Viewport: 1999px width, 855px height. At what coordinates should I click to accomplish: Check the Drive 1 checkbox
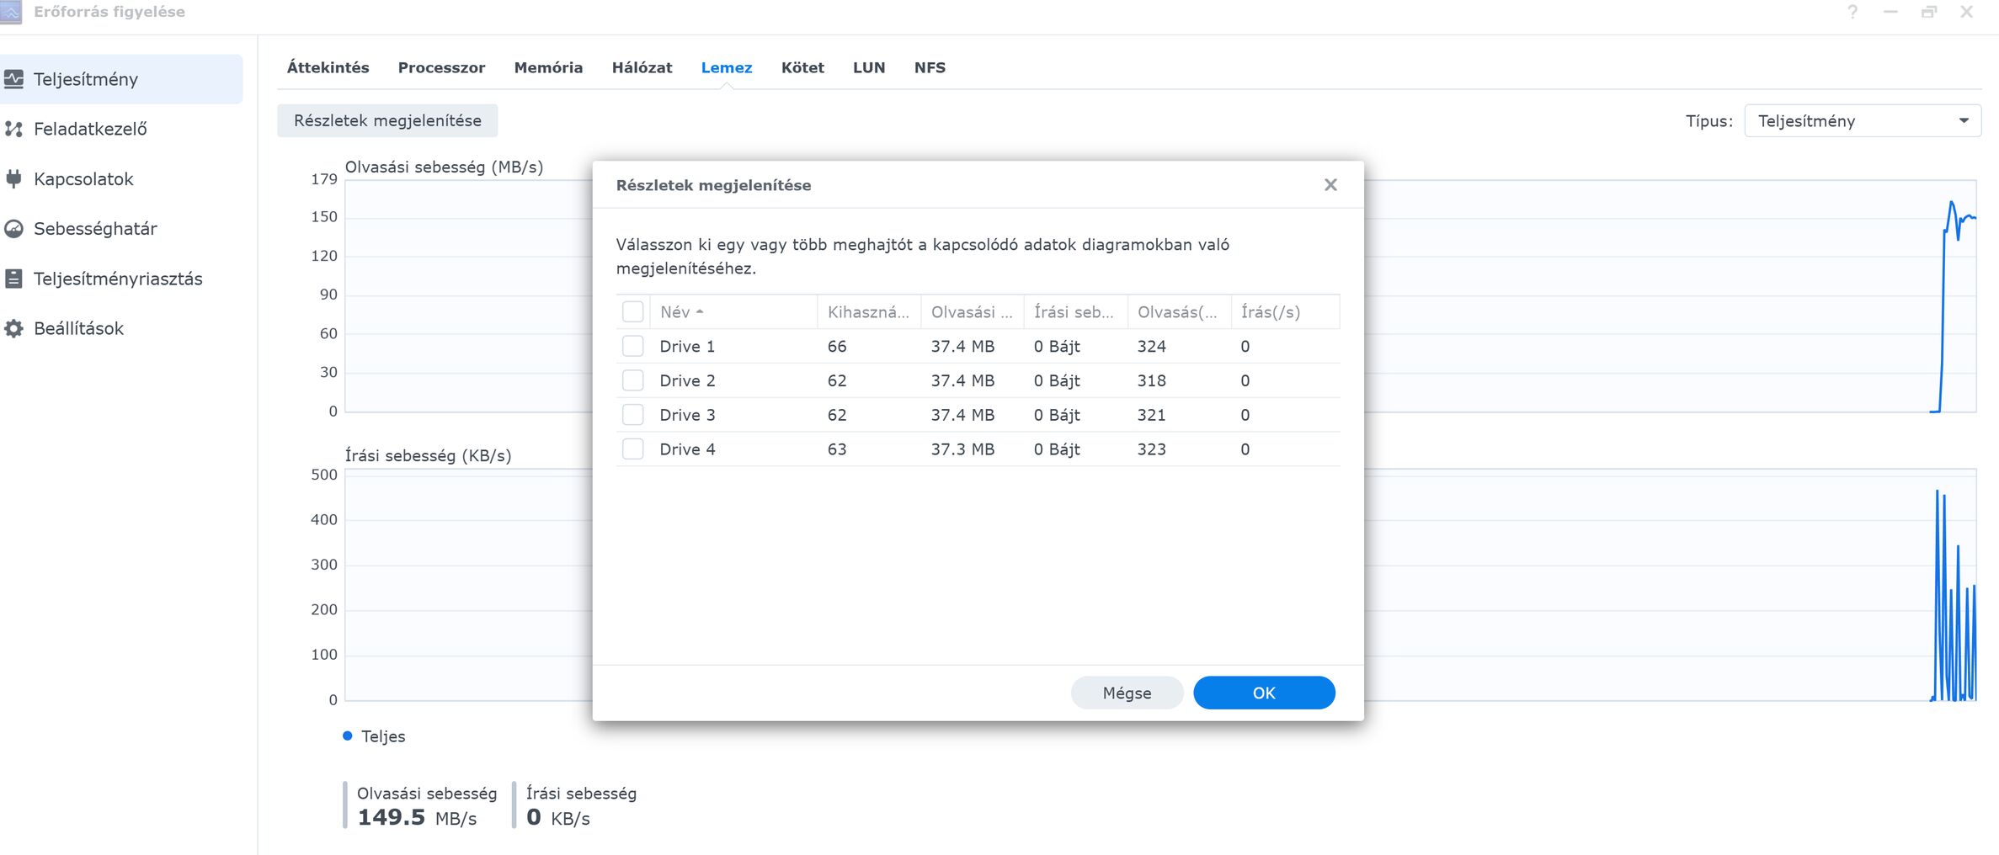(632, 346)
